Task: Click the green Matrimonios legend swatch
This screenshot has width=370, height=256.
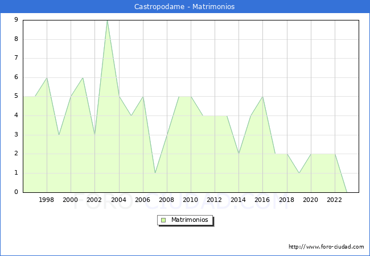Action: pyautogui.click(x=163, y=220)
